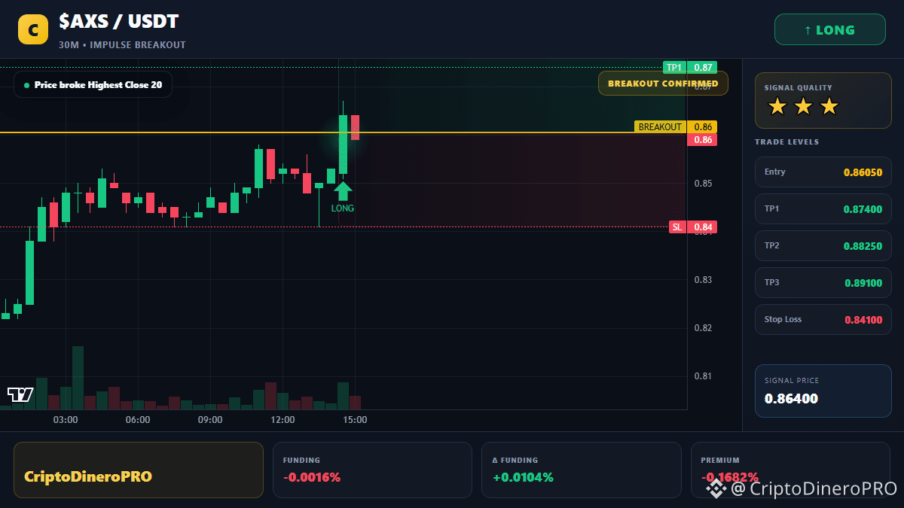Click the red SL level tag
The image size is (904, 508).
click(x=693, y=227)
